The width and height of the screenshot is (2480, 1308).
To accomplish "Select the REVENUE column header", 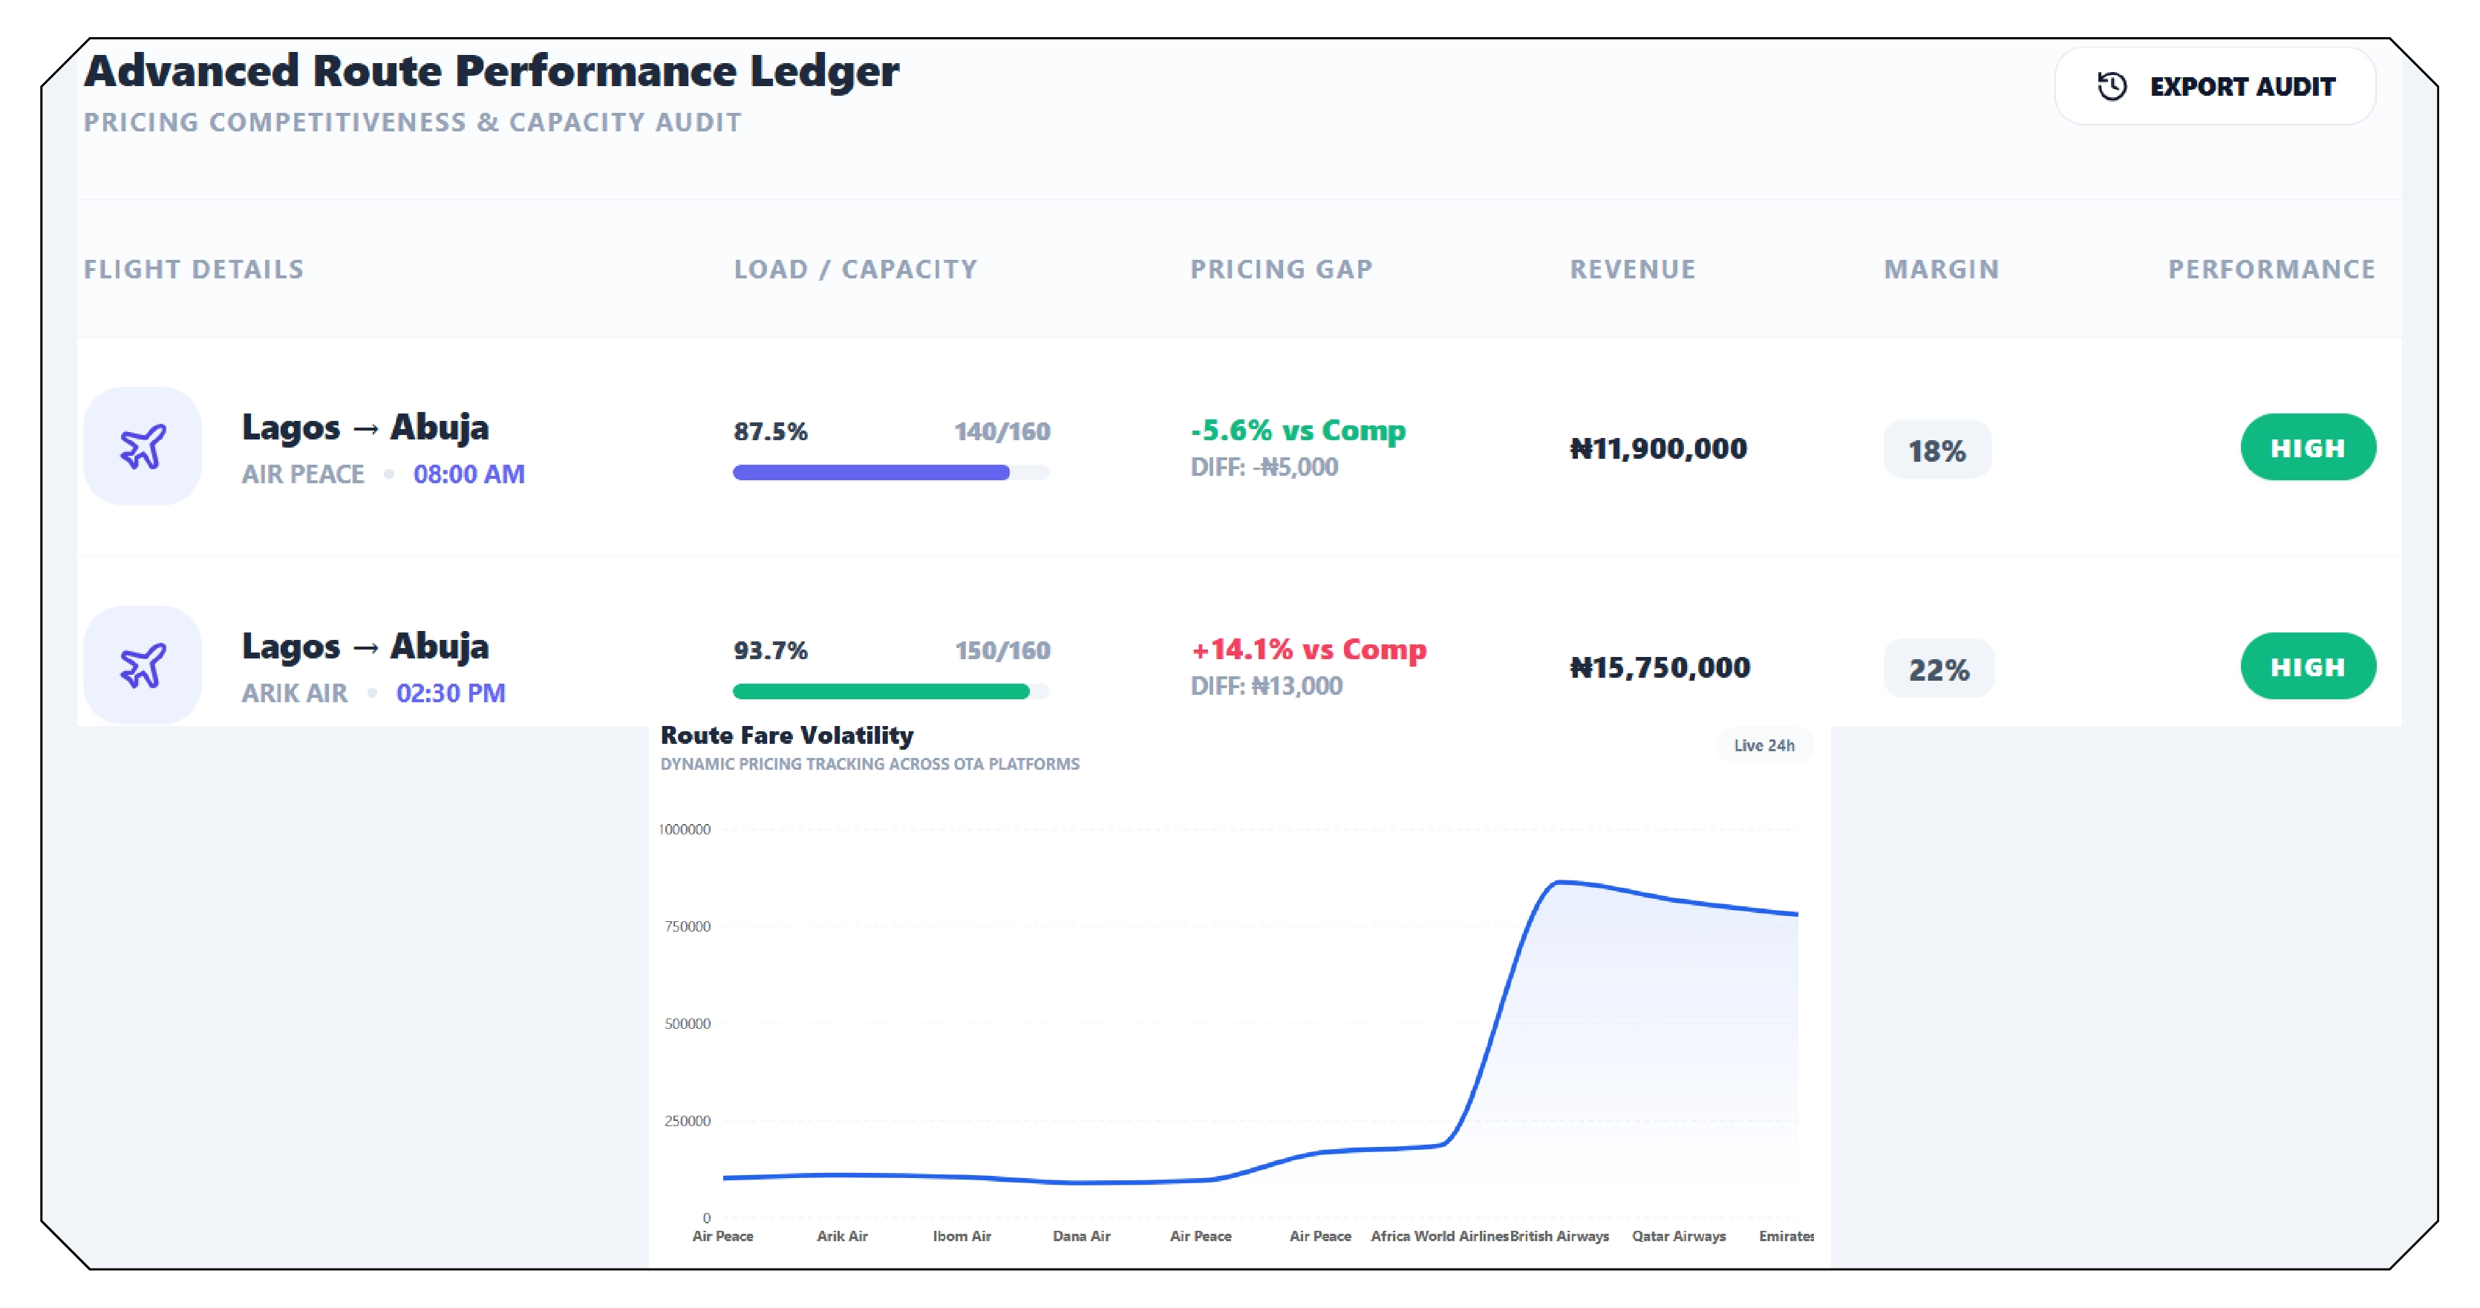I will tap(1632, 269).
